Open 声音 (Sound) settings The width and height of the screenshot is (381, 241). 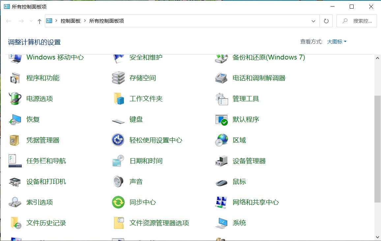pyautogui.click(x=136, y=181)
